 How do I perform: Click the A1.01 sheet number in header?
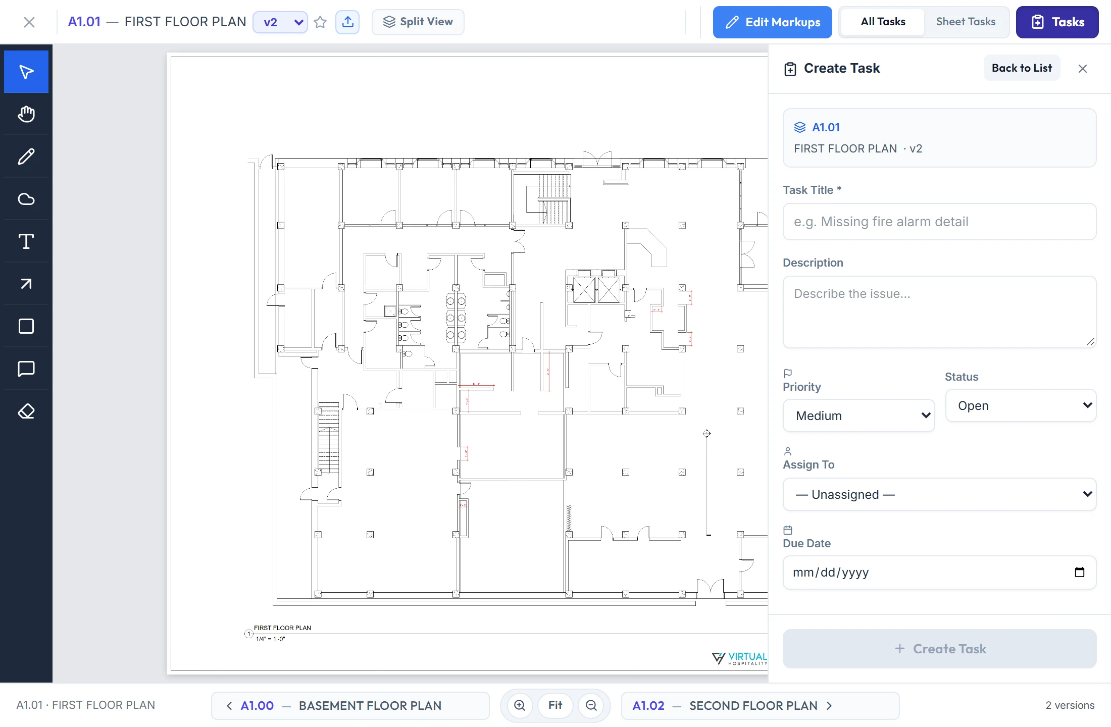[x=84, y=22]
